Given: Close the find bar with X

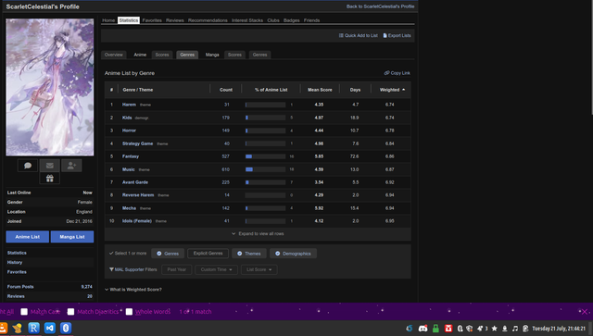Looking at the screenshot, I should tap(585, 312).
